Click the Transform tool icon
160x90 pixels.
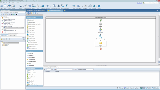pos(47,6)
